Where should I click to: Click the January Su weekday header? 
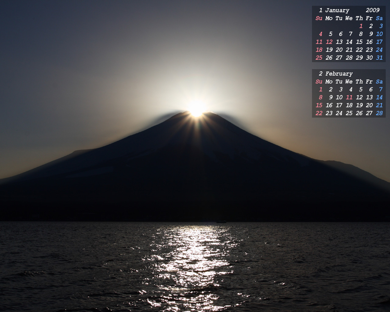pos(319,18)
